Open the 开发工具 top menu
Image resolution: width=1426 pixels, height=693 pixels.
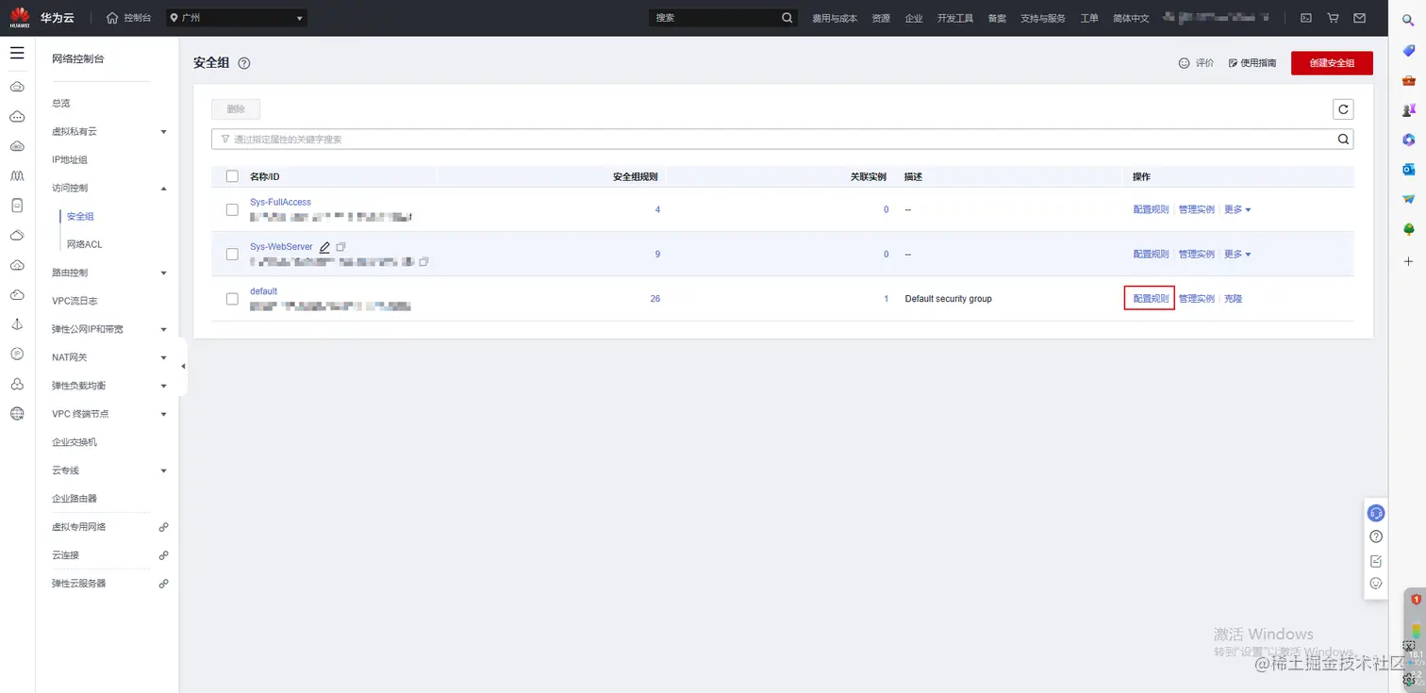coord(955,18)
